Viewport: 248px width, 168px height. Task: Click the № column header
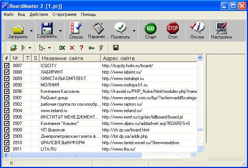point(17,58)
